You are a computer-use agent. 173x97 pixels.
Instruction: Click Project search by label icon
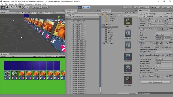(128, 13)
